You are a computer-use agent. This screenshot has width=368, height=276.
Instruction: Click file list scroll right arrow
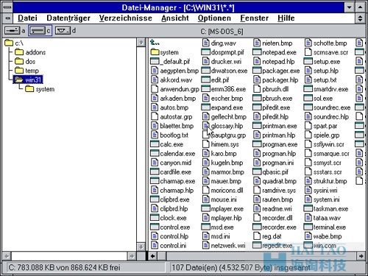pyautogui.click(x=361, y=256)
